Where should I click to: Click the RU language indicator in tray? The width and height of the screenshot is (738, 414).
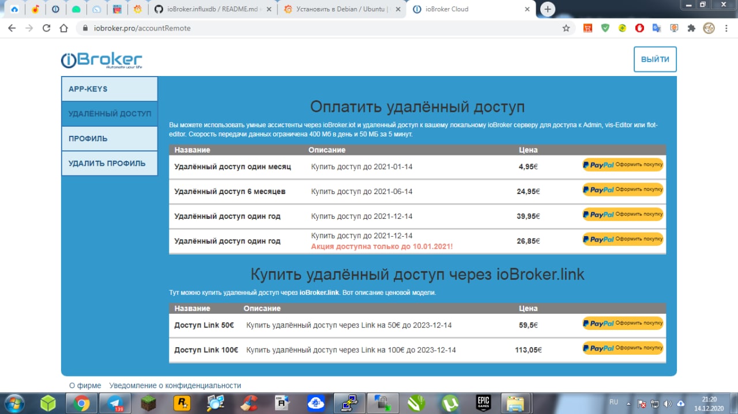[x=613, y=402]
